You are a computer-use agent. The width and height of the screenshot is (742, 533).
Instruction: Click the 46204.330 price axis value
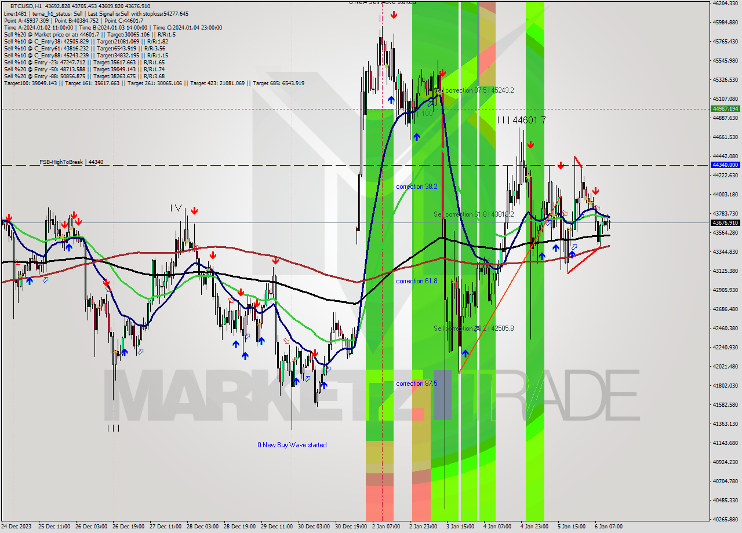725,3
